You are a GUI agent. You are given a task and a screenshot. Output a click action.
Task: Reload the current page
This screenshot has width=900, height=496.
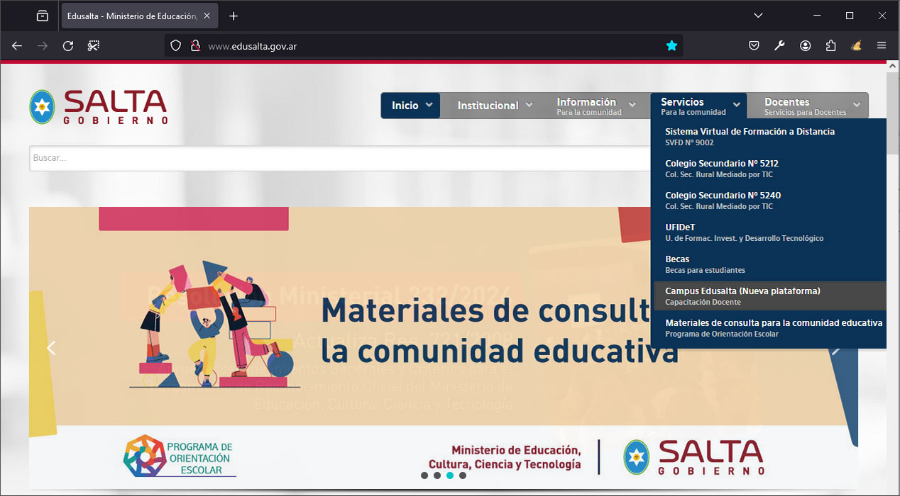pyautogui.click(x=68, y=45)
